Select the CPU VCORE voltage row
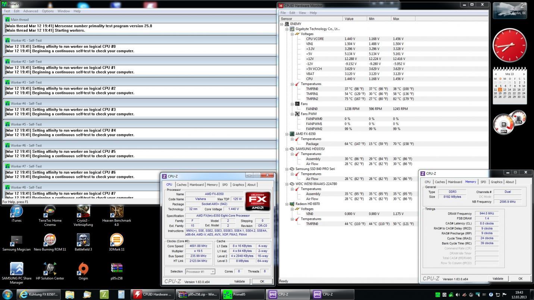 [383, 39]
